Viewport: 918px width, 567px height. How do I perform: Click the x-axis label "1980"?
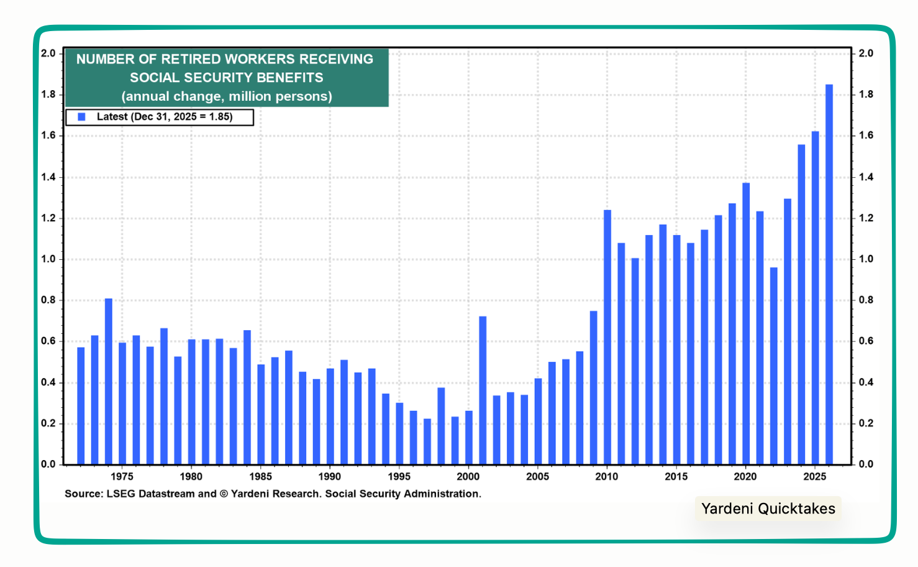coord(191,477)
